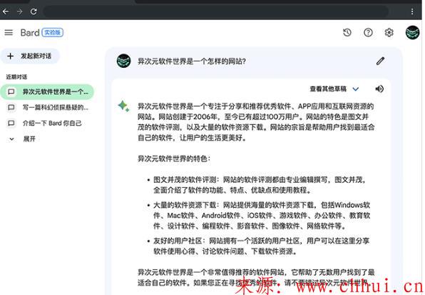Open browser three-dot menu

[x=412, y=11]
